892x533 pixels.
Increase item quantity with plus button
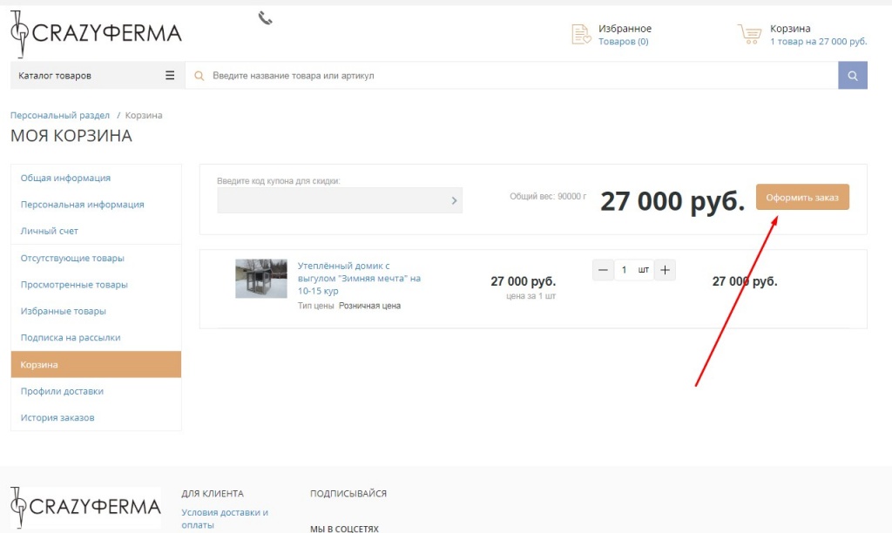(x=665, y=269)
